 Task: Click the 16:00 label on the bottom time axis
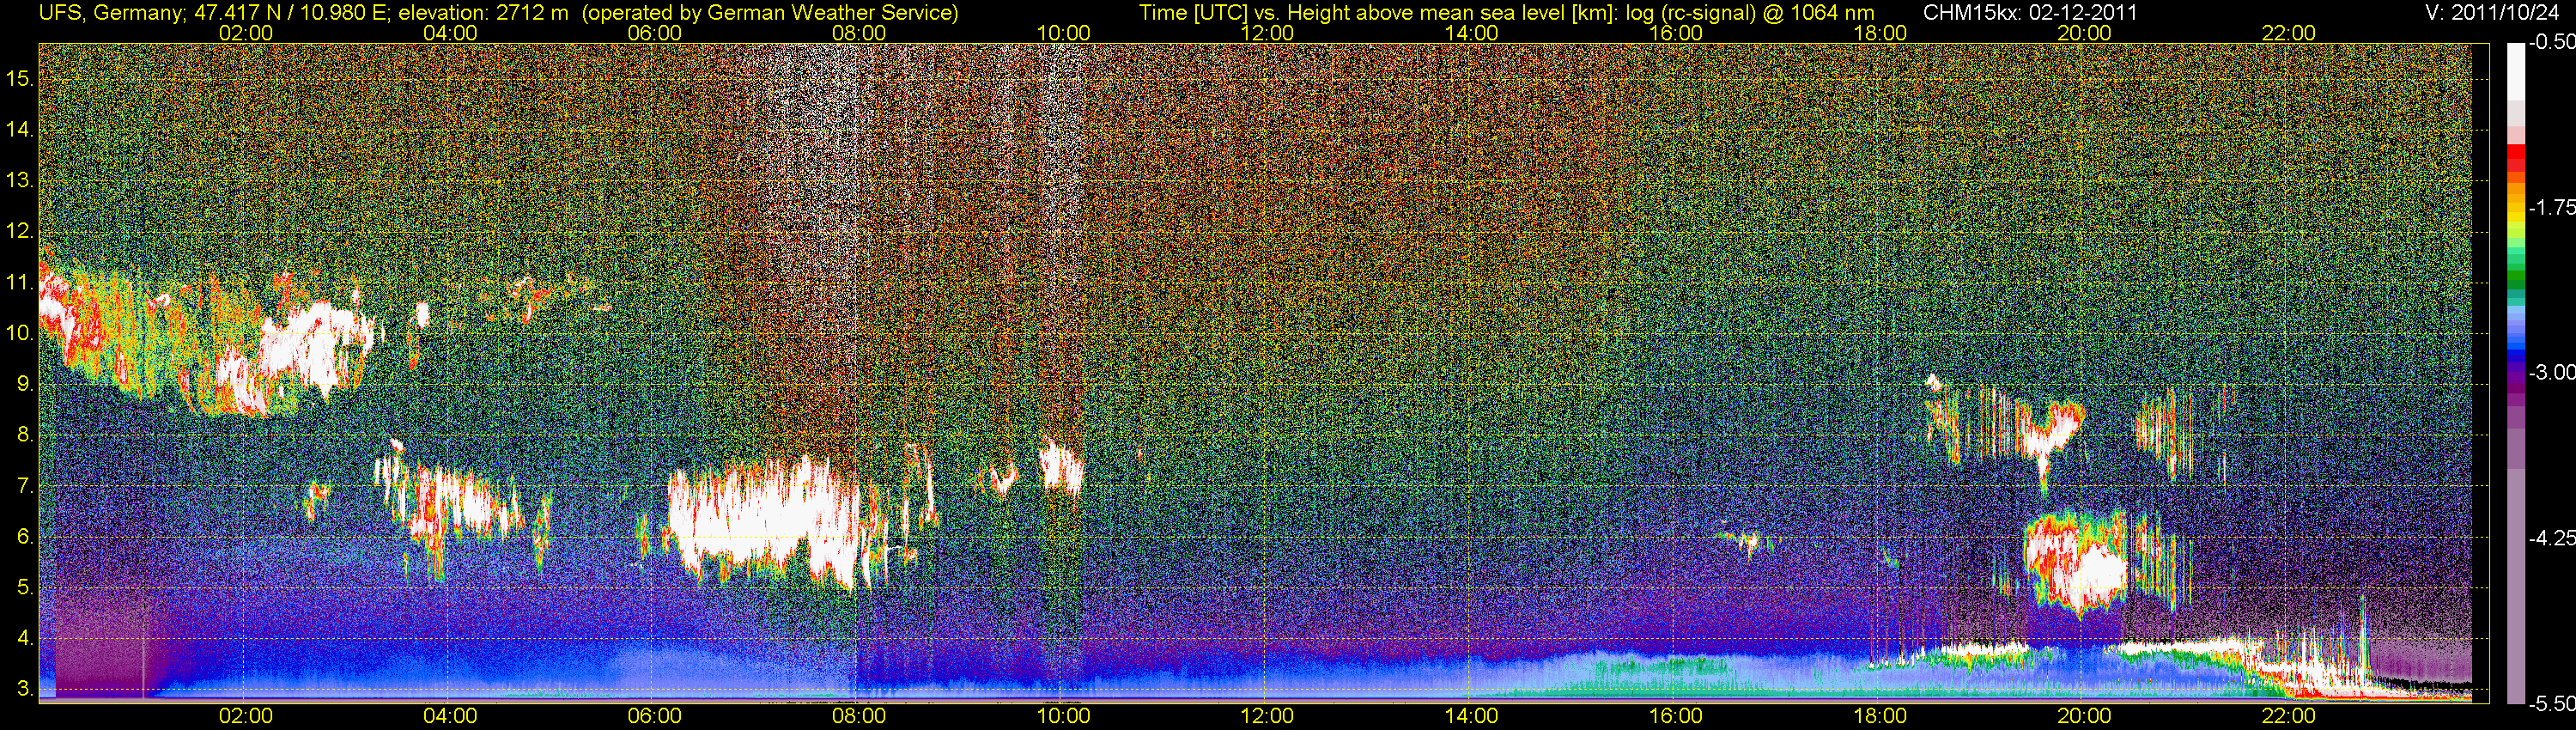point(1676,716)
